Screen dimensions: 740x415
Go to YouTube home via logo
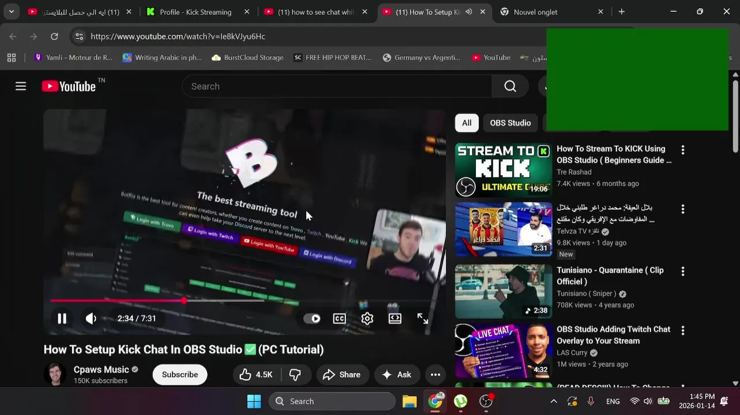pos(69,86)
